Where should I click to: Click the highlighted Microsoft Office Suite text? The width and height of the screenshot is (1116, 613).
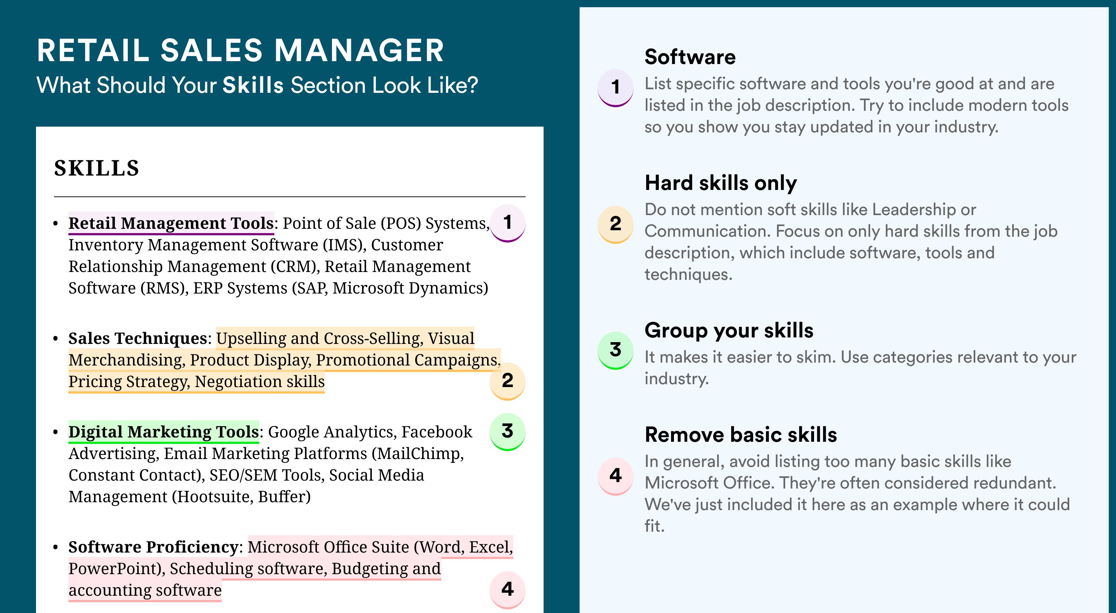pos(328,547)
